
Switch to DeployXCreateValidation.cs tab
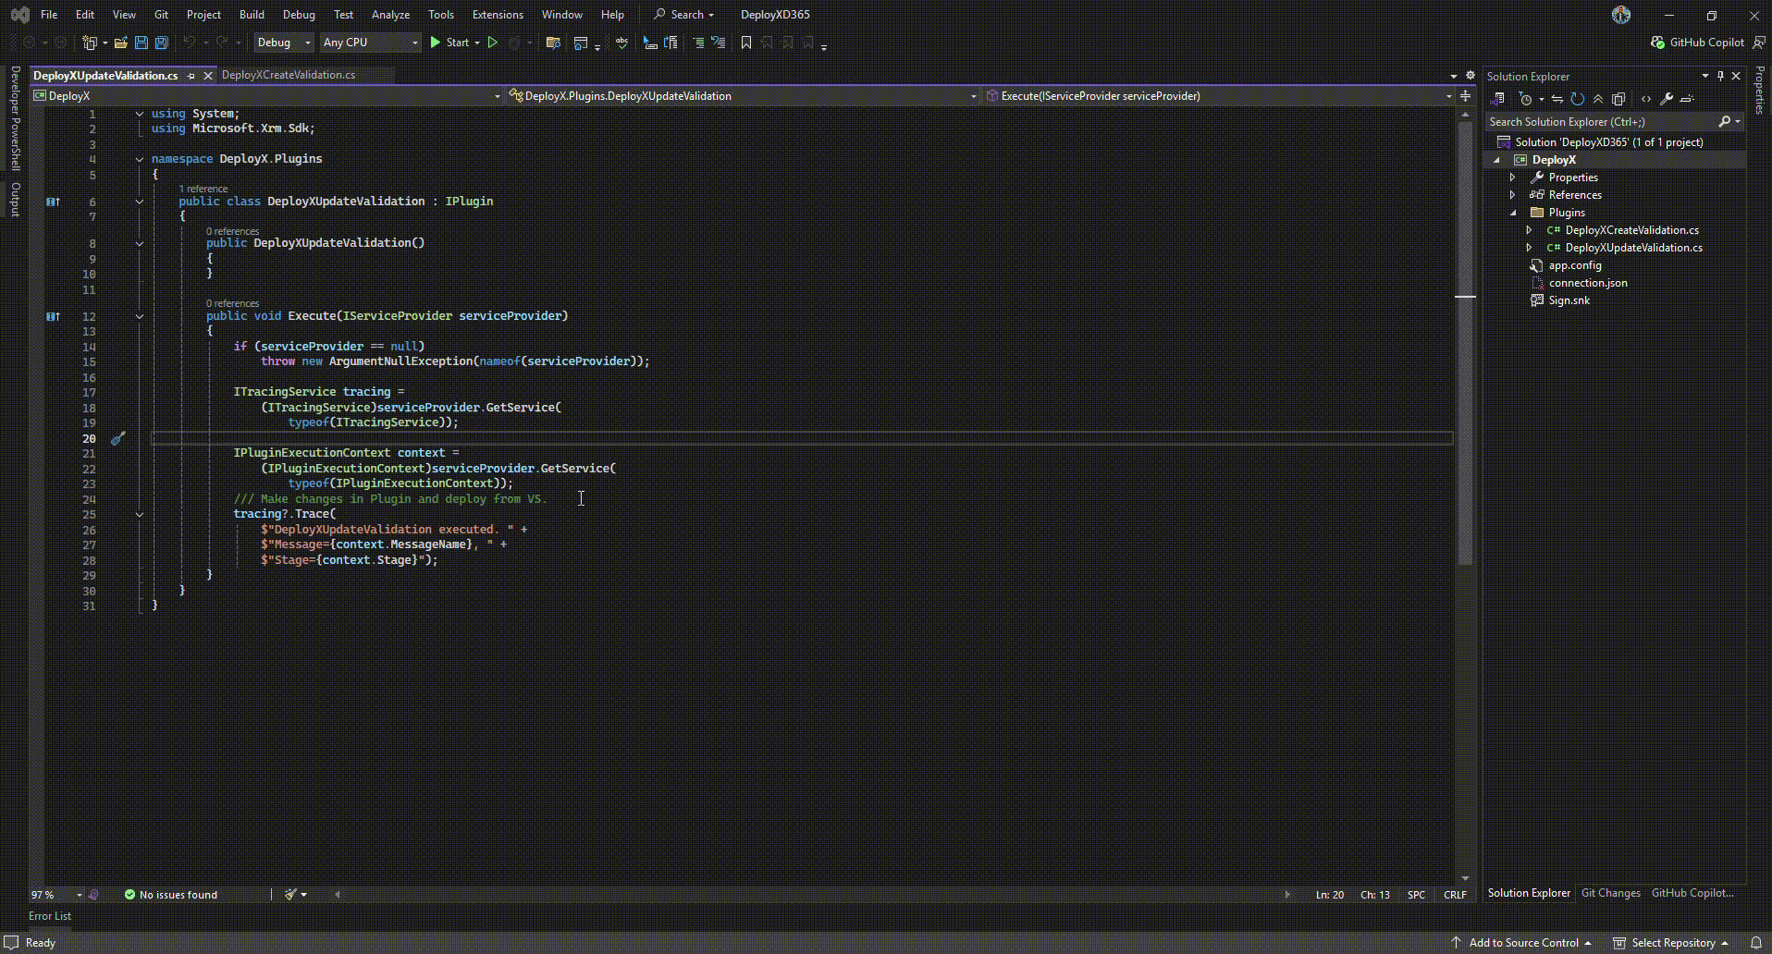click(289, 75)
